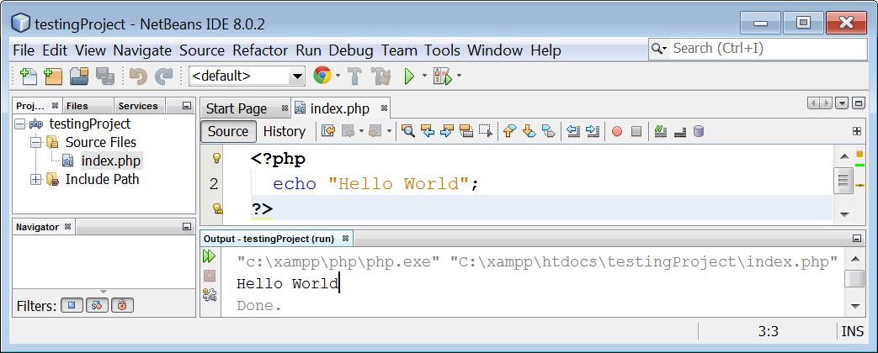
Task: Click the Undo arrow icon
Action: coord(138,76)
